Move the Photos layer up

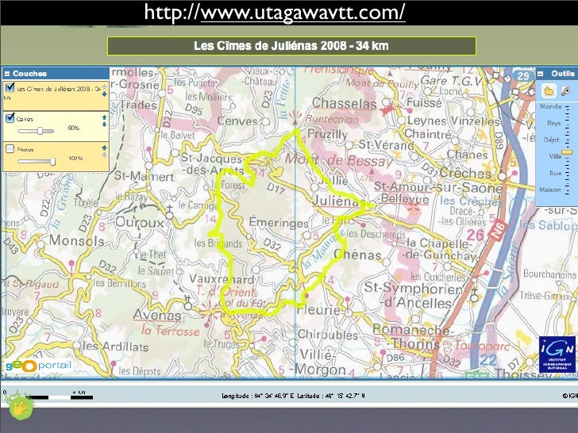(104, 148)
